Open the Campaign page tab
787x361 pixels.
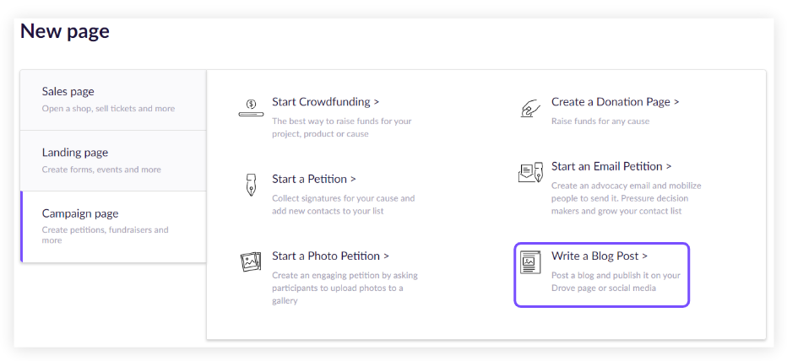(113, 226)
